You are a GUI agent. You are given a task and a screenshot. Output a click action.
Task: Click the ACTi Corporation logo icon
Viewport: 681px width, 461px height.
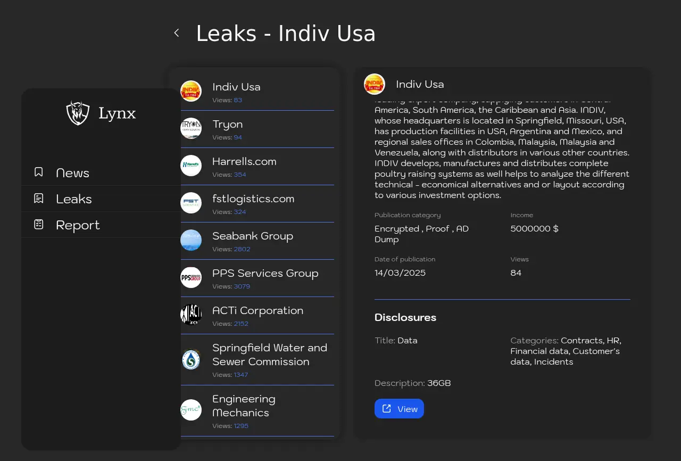pyautogui.click(x=191, y=315)
